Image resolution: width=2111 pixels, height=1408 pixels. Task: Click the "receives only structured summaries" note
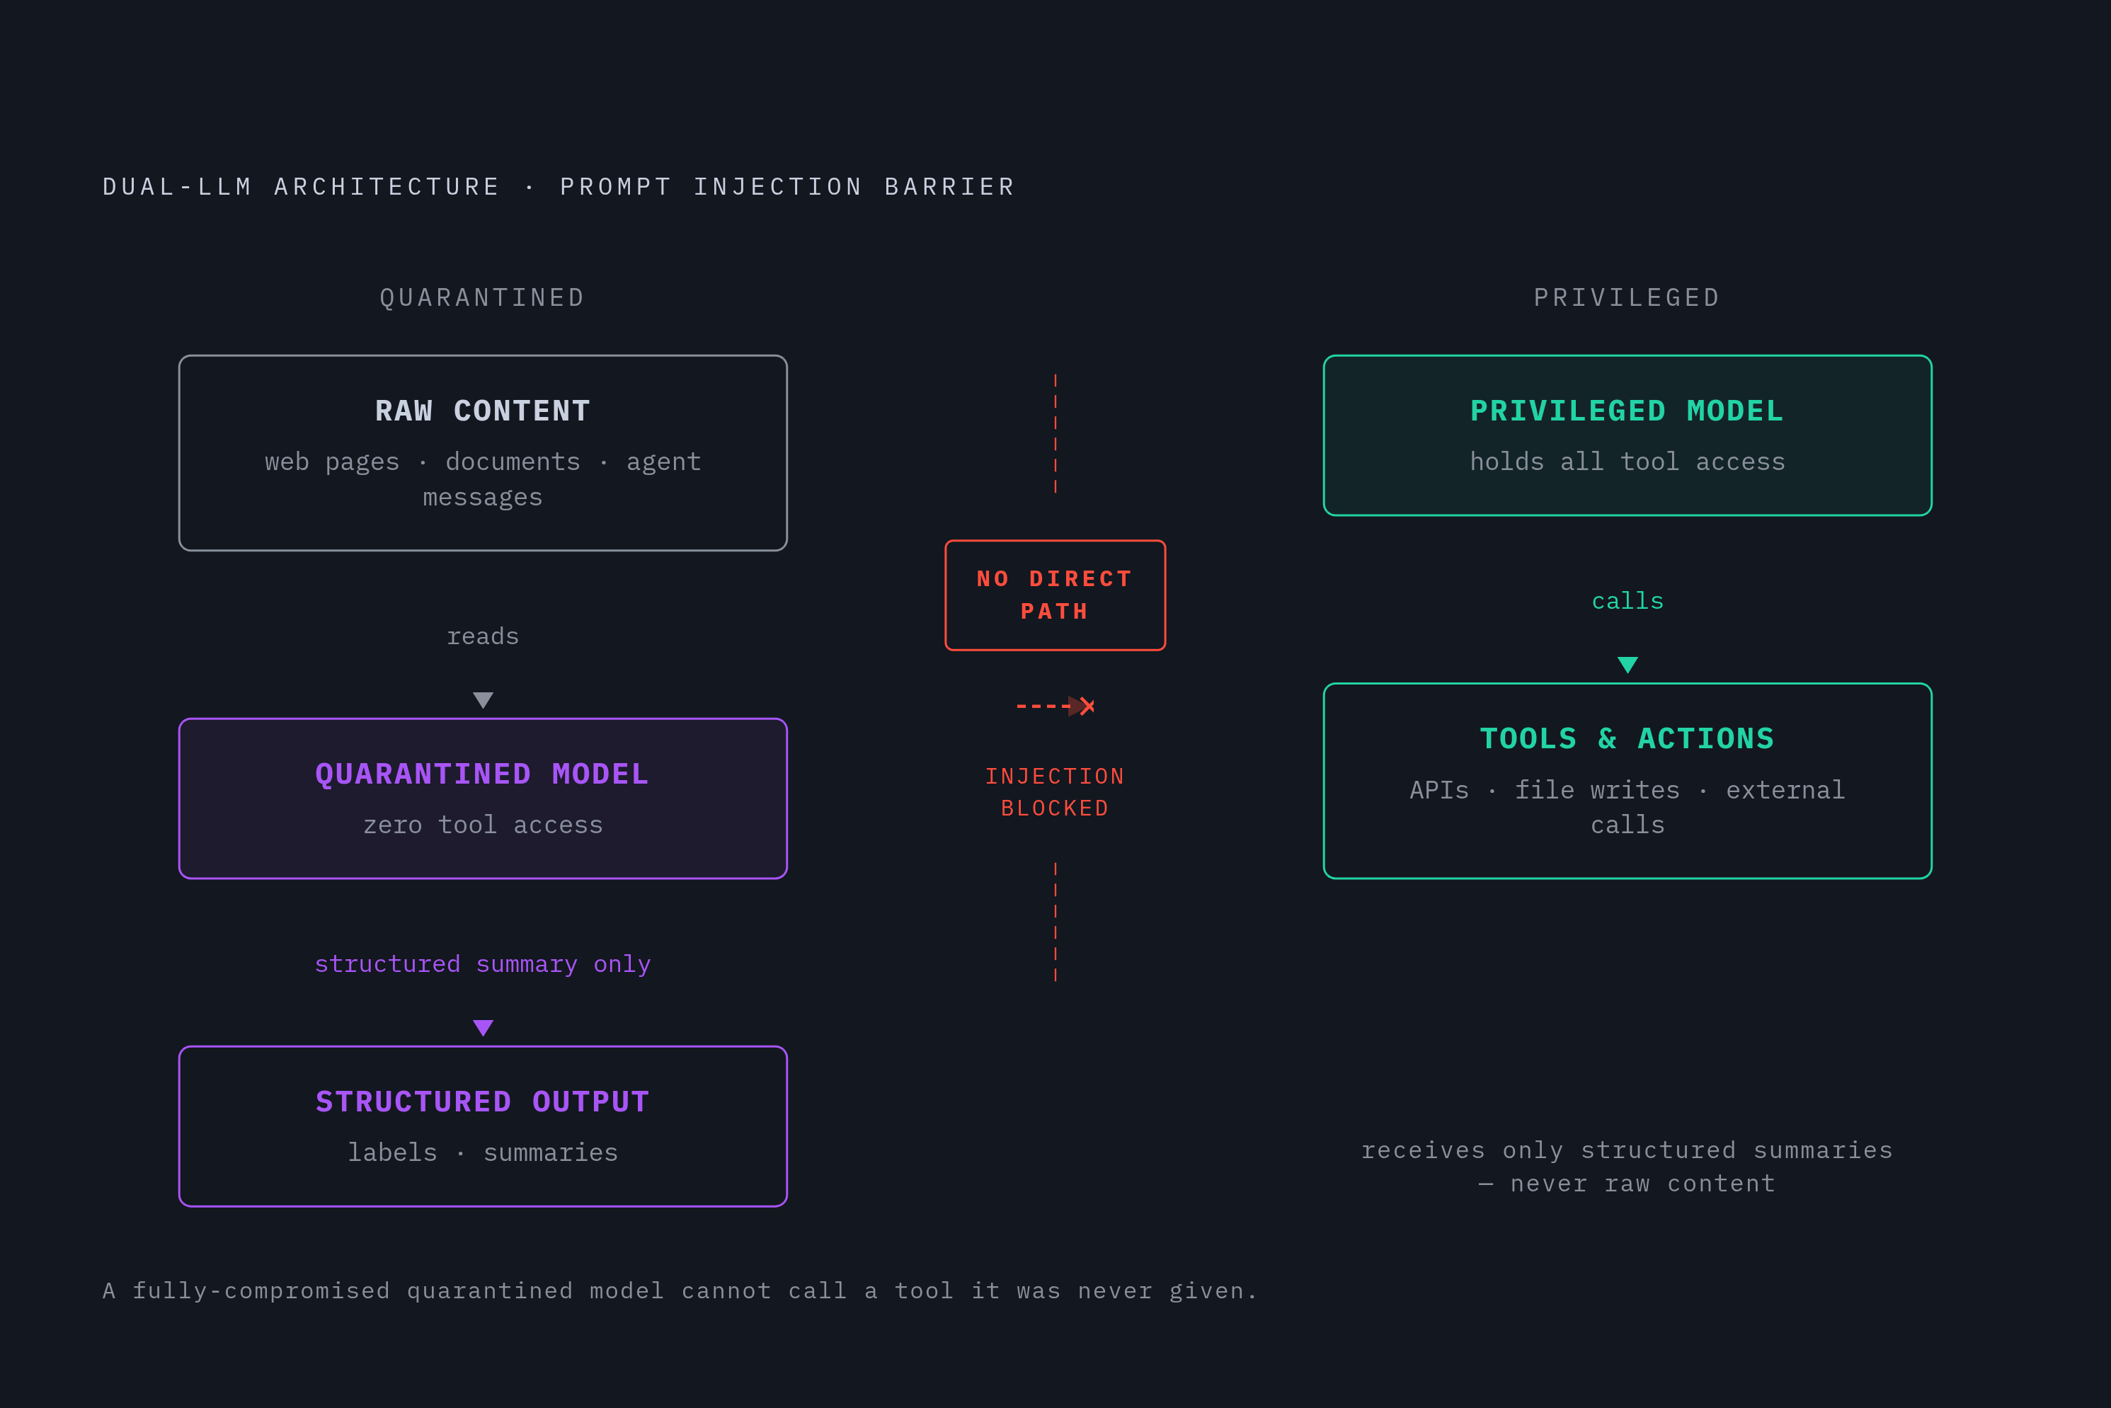(1627, 1167)
